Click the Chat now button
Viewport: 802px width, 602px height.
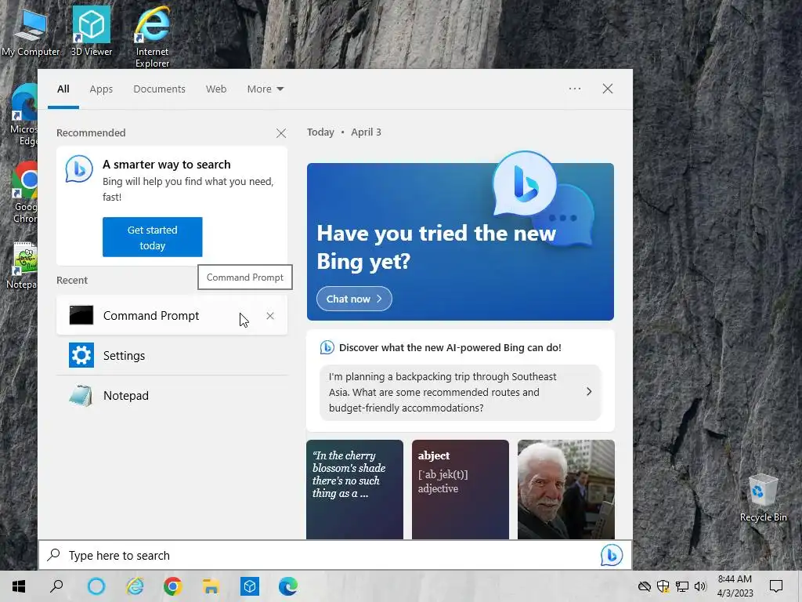(x=354, y=299)
